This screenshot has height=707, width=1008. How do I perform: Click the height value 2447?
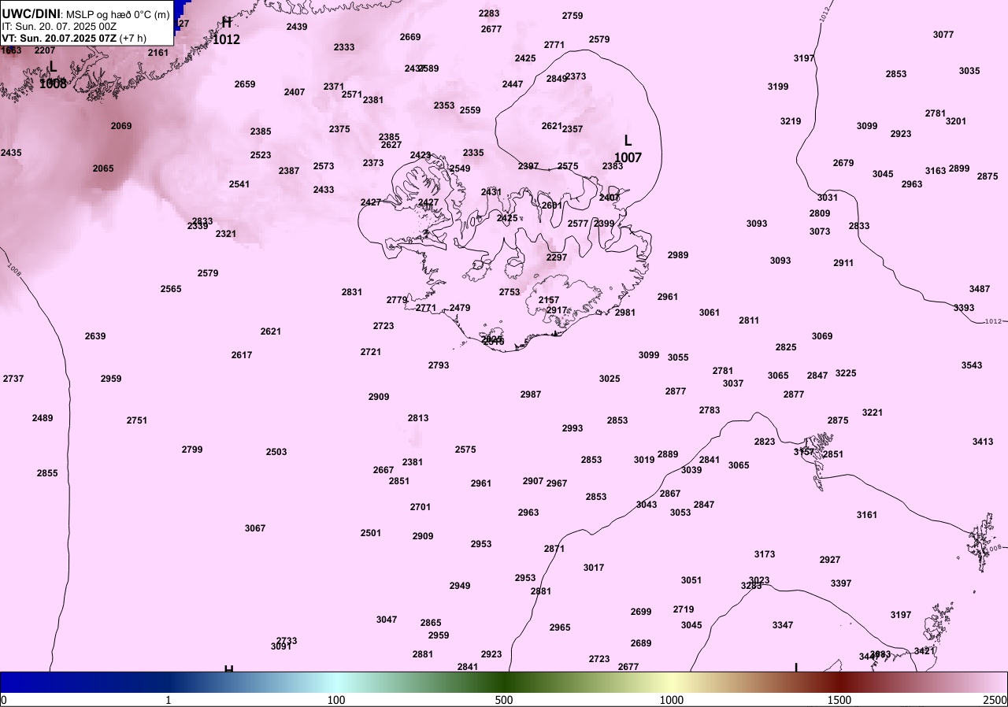pos(513,84)
